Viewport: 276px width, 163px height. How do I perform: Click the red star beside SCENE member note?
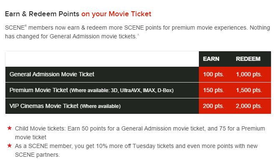coord(10,145)
